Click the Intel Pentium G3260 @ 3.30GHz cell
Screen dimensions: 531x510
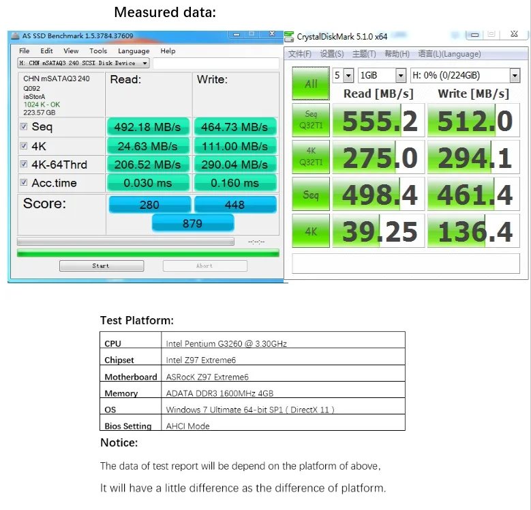point(283,340)
